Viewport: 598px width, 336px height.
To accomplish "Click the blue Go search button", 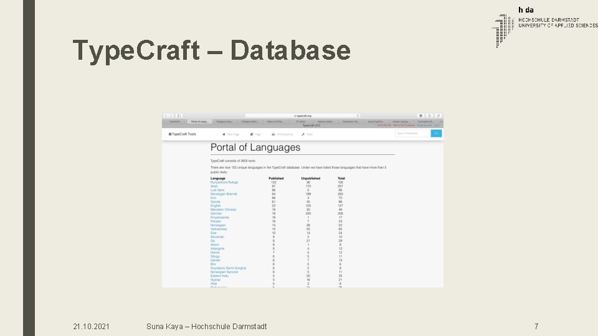I will coord(436,133).
